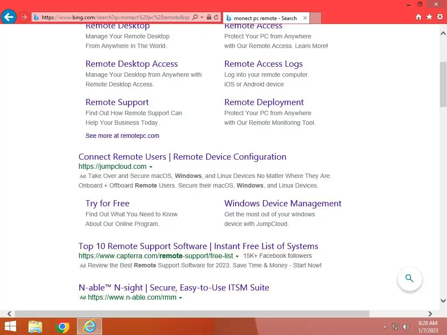
Task: Open the 'Remote Support' link
Action: point(117,102)
